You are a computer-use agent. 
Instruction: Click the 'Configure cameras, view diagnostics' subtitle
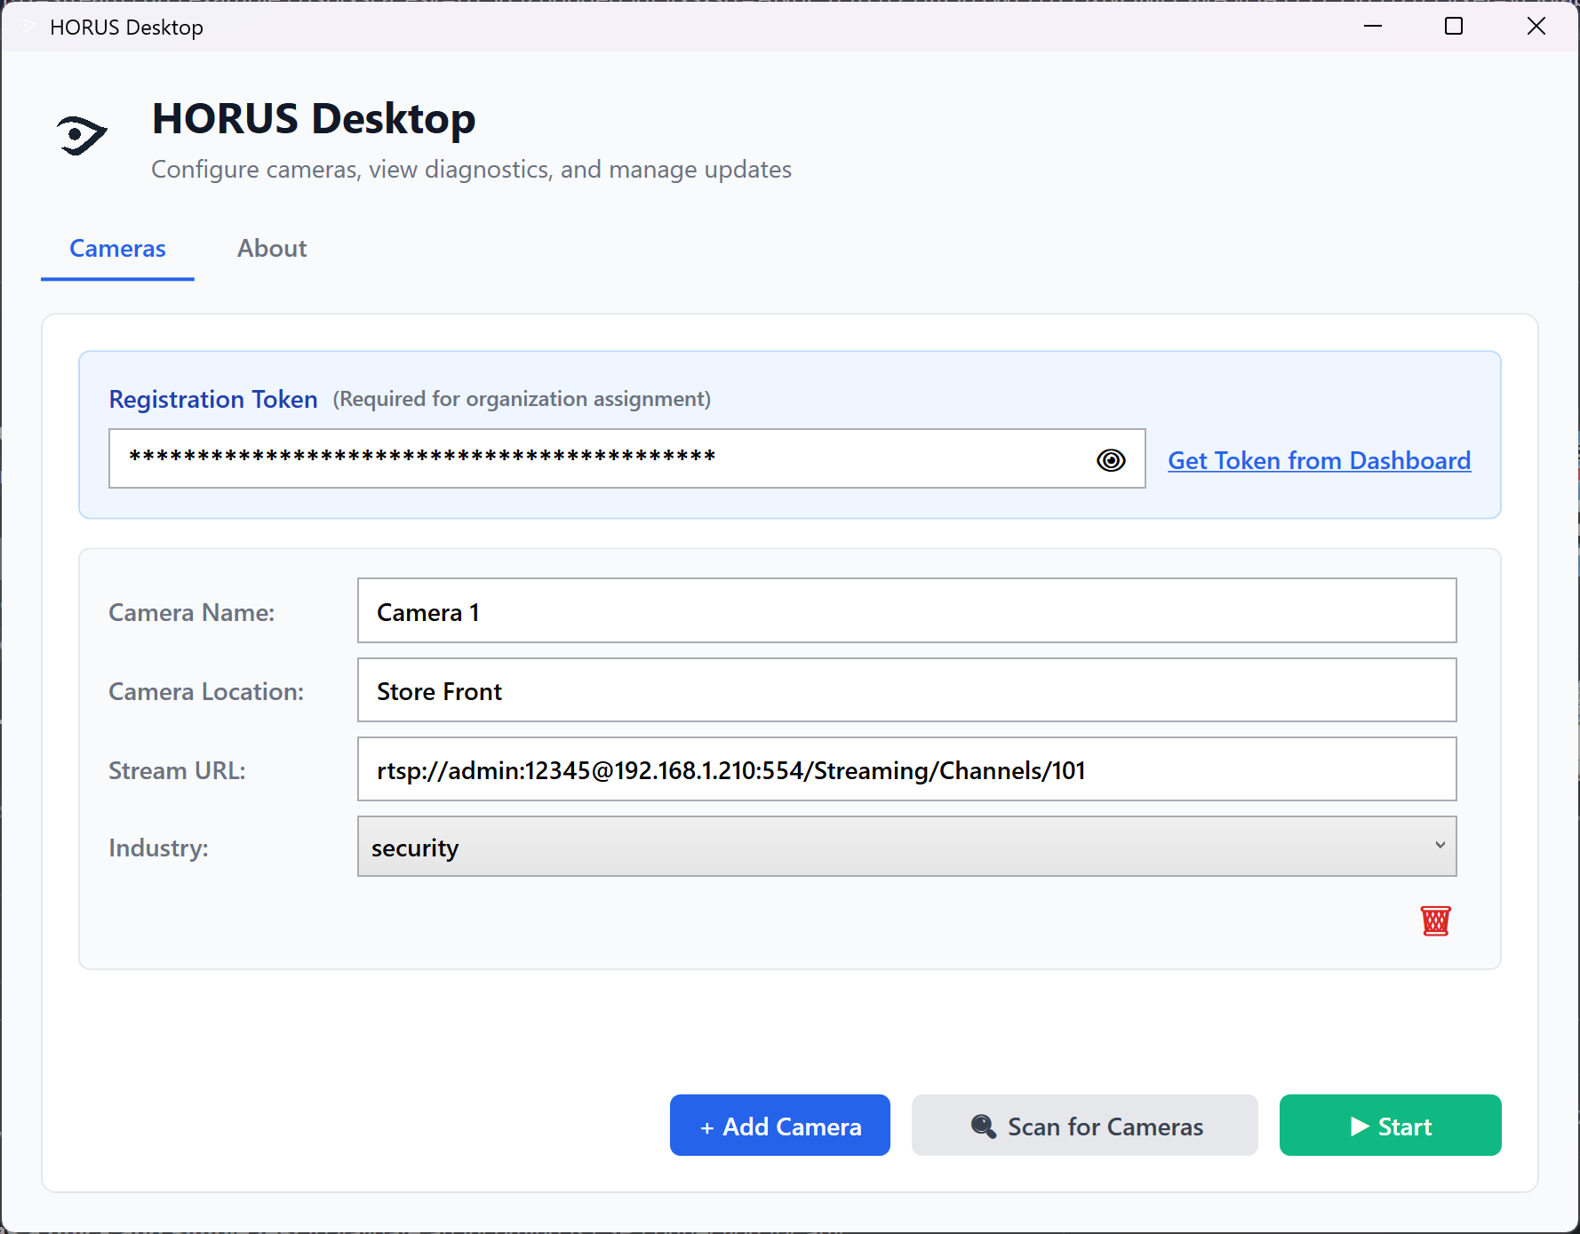471,170
